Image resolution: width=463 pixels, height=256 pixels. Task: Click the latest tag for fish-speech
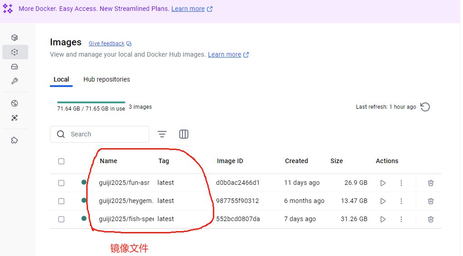tap(166, 219)
